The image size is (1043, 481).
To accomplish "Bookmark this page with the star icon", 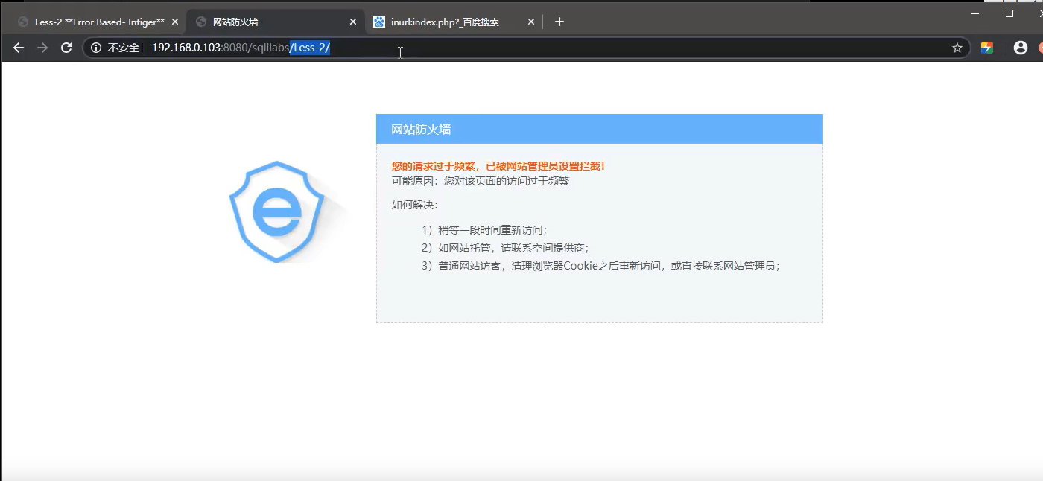I will click(x=957, y=48).
